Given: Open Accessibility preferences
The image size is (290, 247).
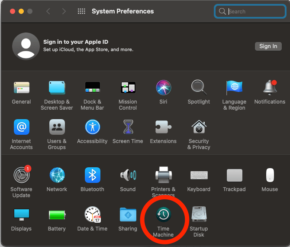Looking at the screenshot, I should click(92, 127).
